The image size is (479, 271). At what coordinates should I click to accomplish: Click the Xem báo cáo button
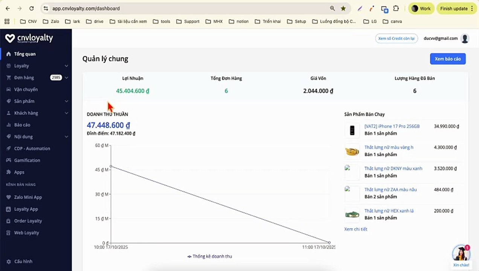(x=448, y=59)
